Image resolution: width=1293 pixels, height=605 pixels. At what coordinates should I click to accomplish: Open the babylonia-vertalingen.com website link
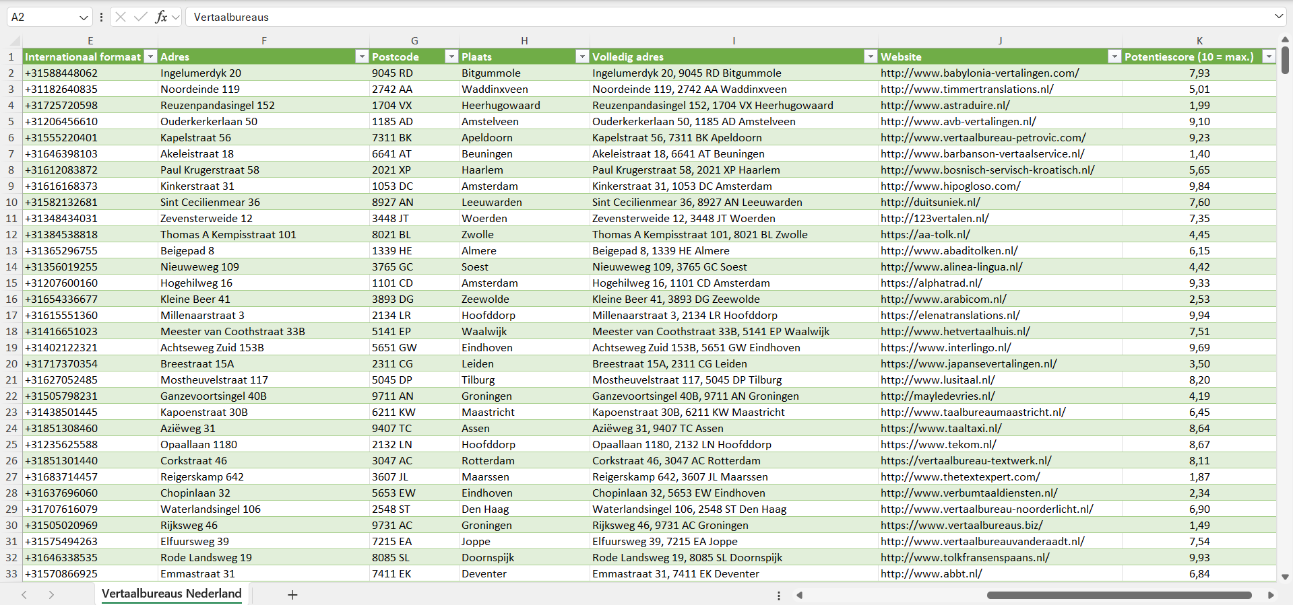[x=979, y=73]
